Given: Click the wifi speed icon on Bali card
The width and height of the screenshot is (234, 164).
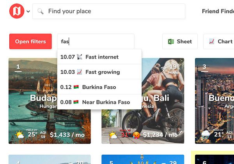Looking at the screenshot, I should [x=163, y=69].
